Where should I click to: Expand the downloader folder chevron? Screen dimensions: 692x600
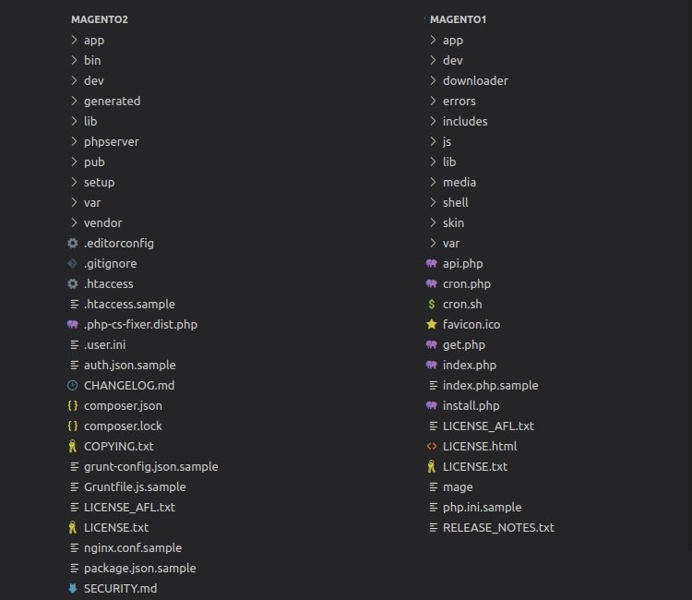coord(433,80)
